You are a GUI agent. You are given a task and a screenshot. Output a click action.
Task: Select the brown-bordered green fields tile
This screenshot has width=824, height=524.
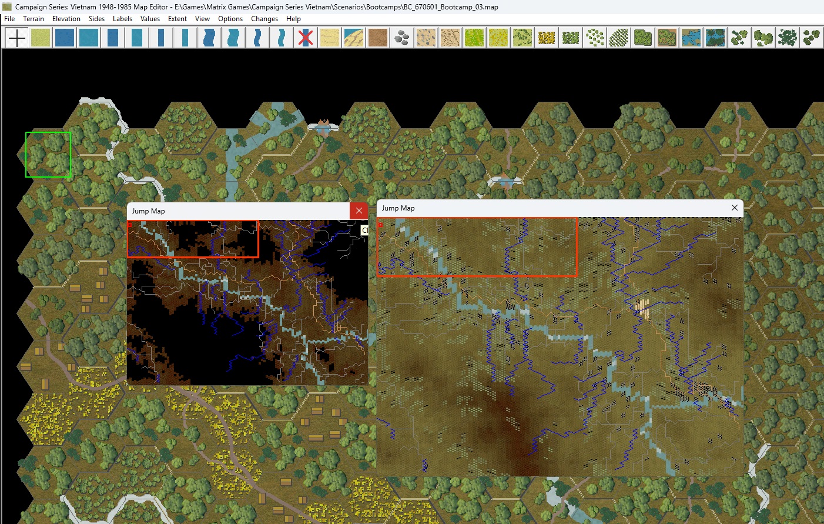pos(667,38)
